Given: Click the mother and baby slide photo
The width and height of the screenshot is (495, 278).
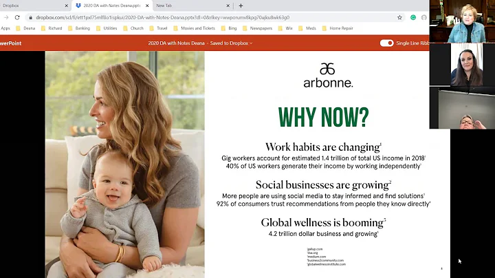Looking at the screenshot, I should (x=124, y=164).
